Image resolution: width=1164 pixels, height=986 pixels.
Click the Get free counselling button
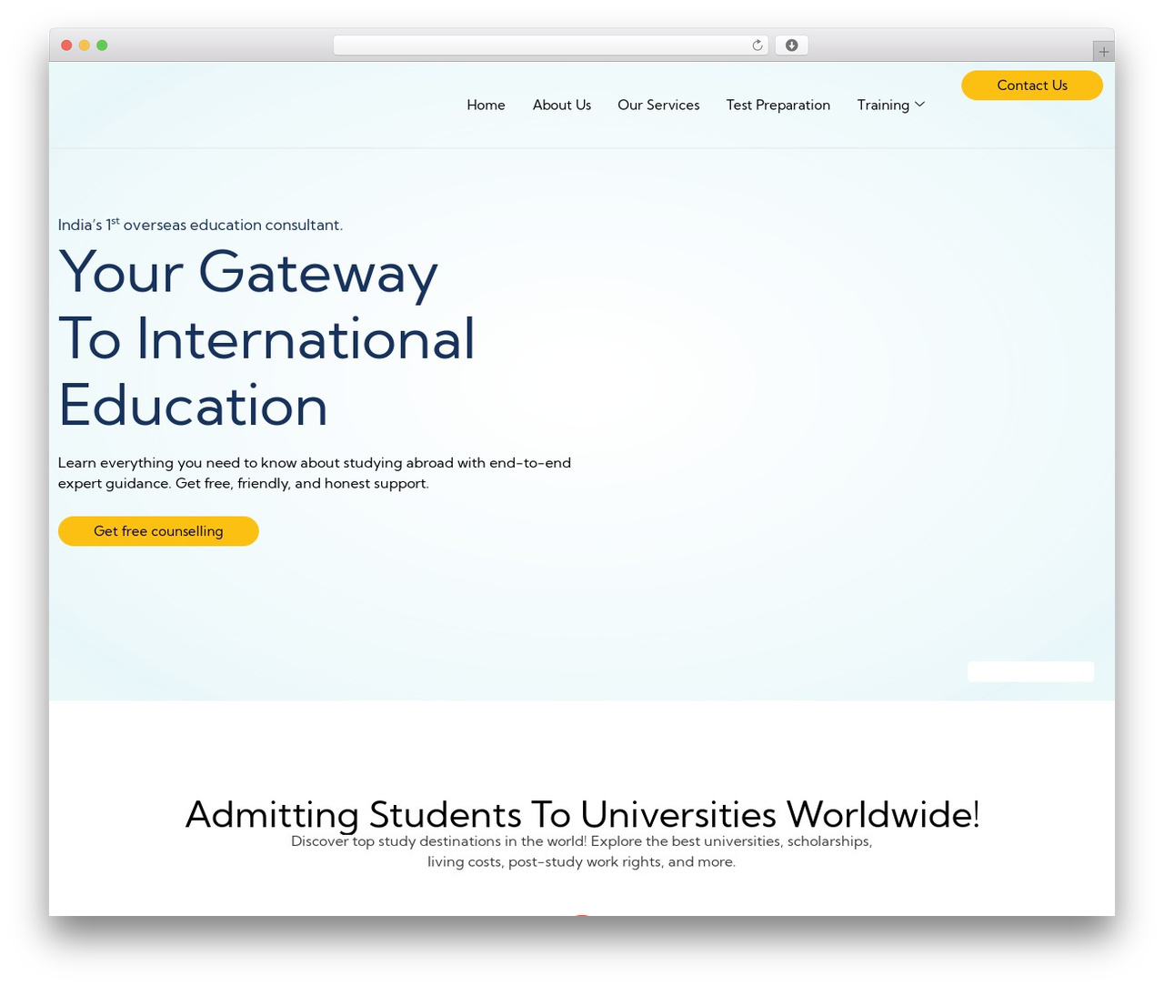pyautogui.click(x=158, y=531)
